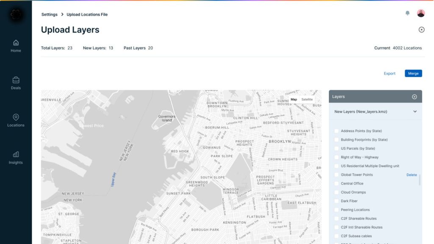Switch map to Satellite view

307,100
